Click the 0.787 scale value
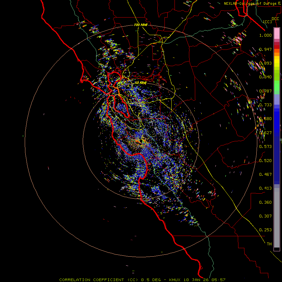 [265, 91]
